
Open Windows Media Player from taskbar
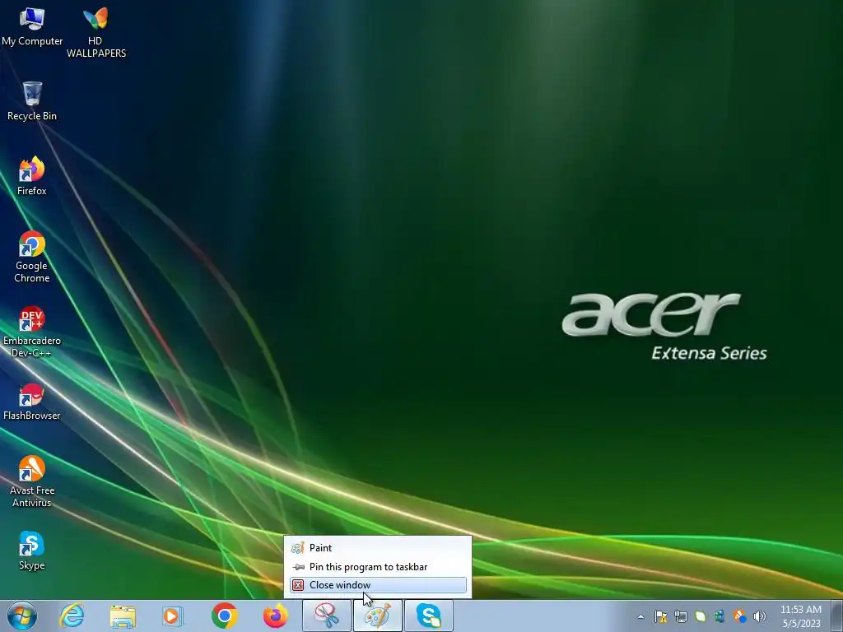click(173, 616)
